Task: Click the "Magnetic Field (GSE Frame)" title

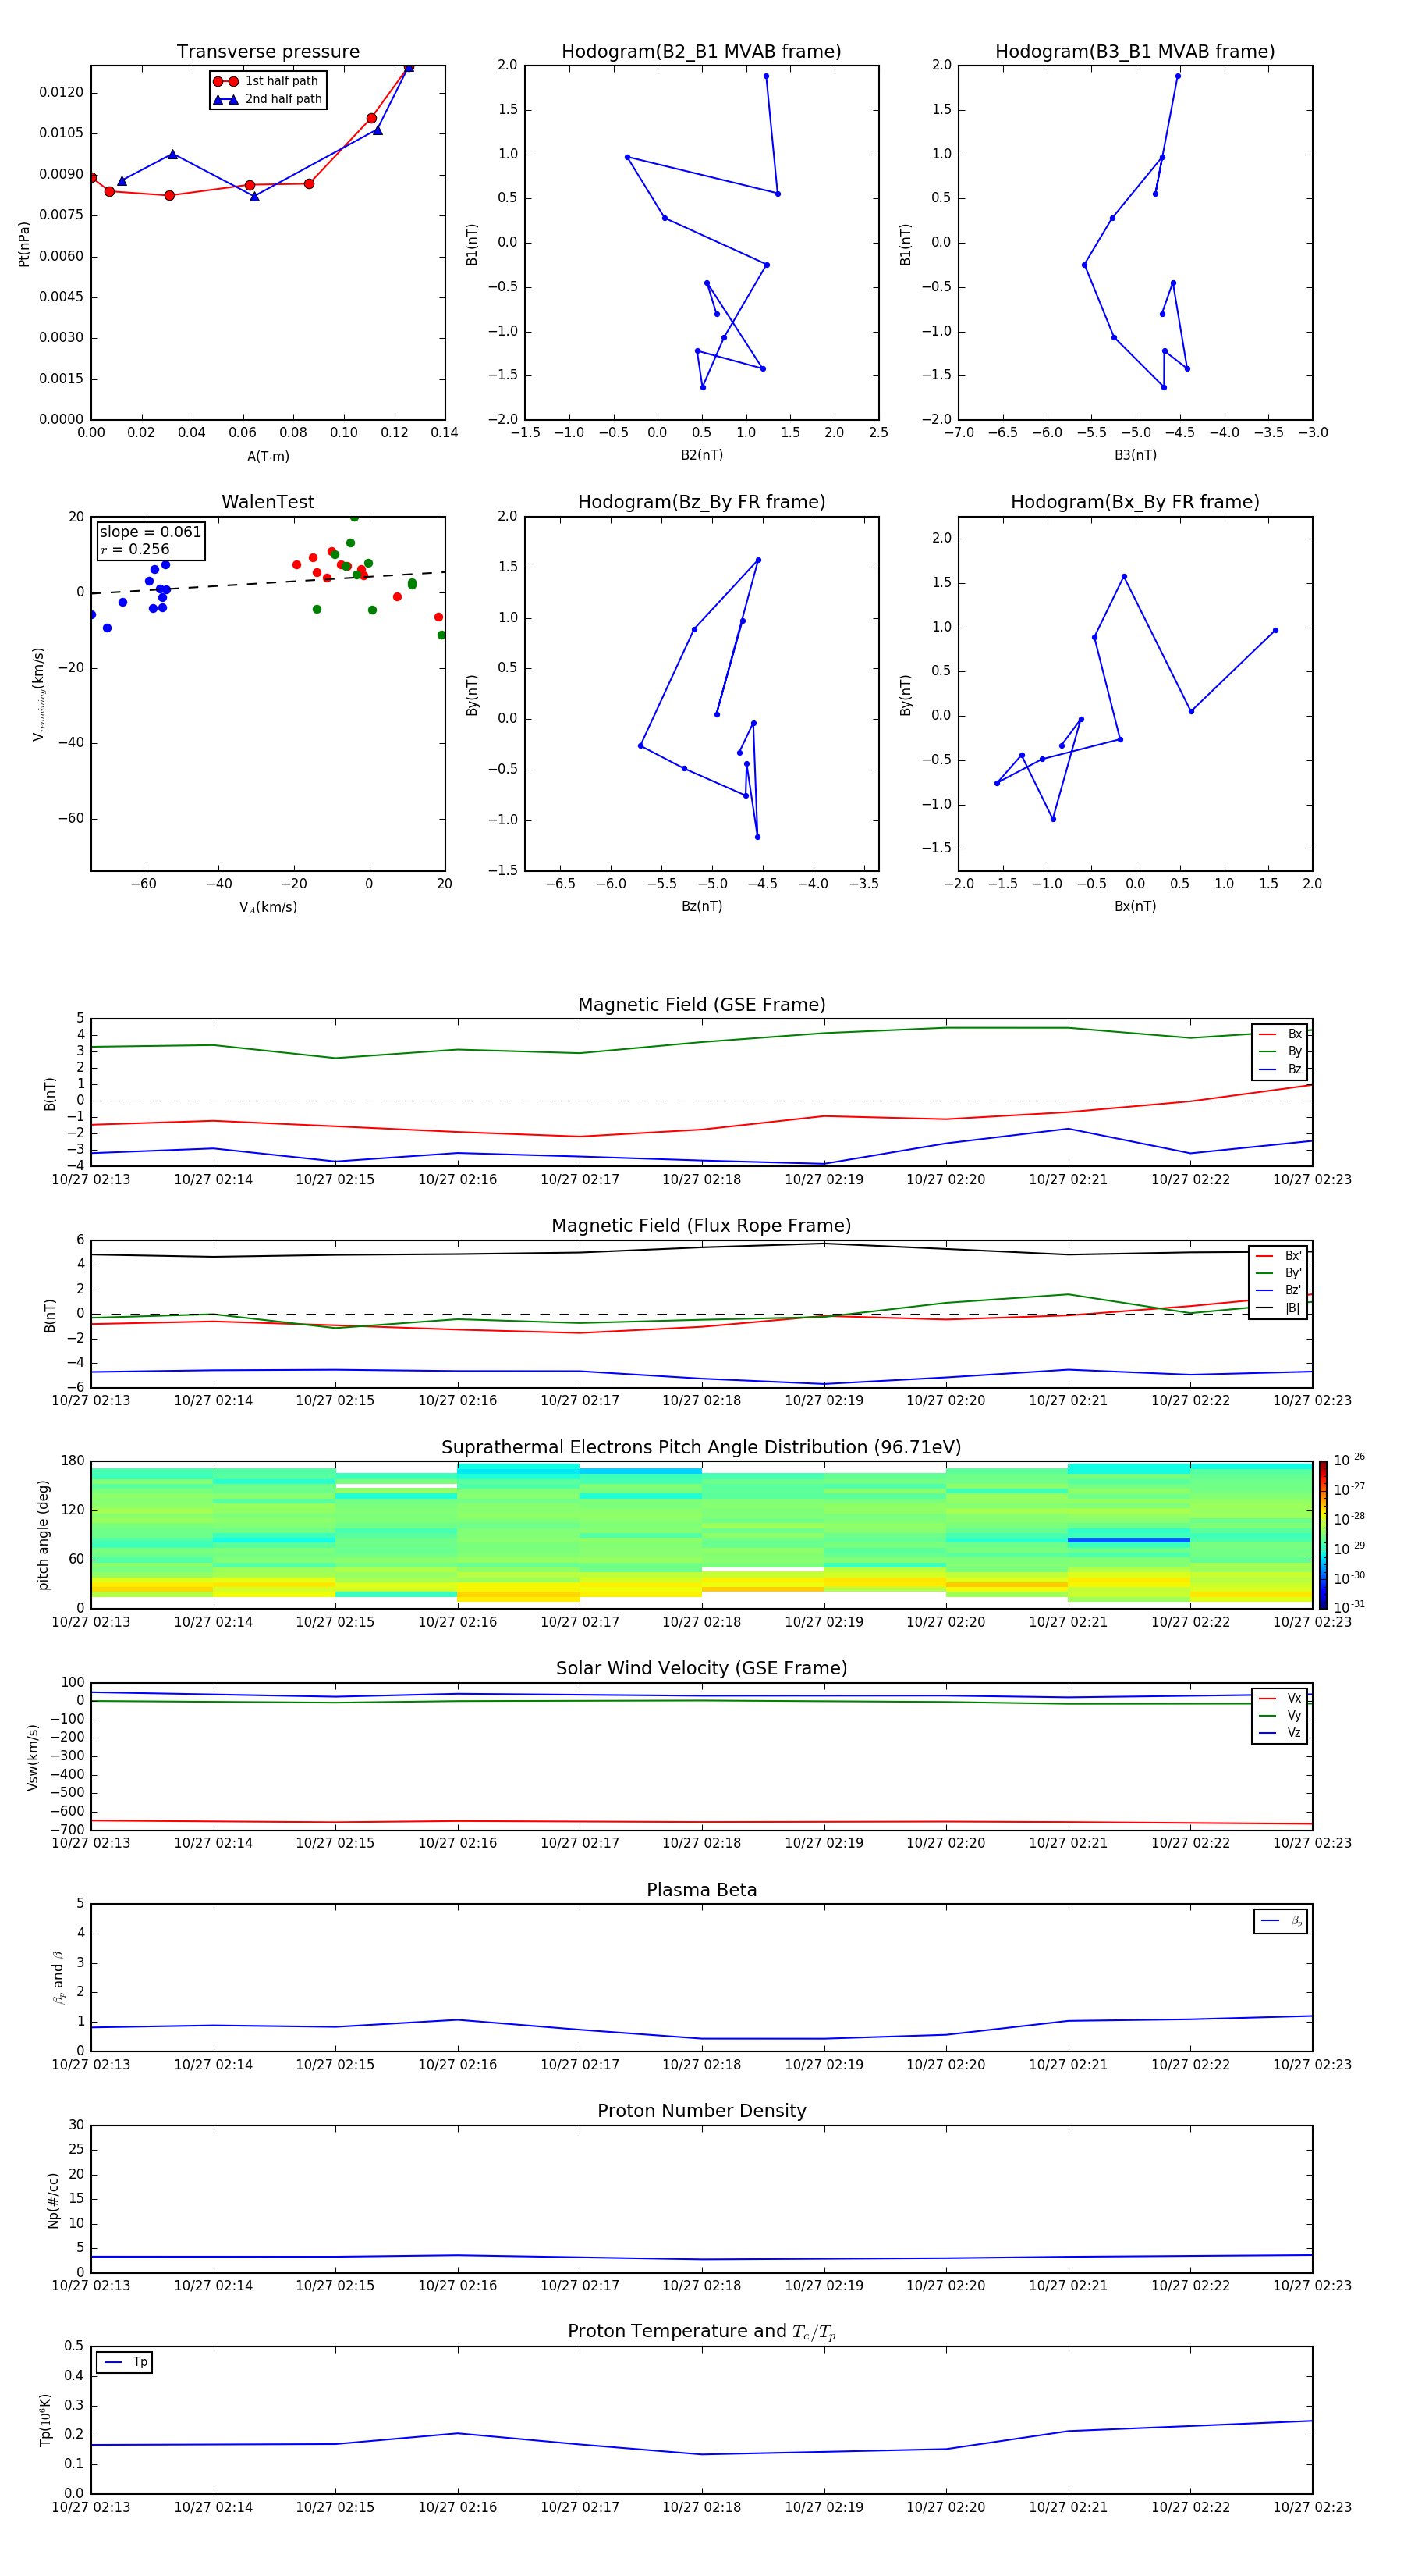Action: coord(701,1005)
